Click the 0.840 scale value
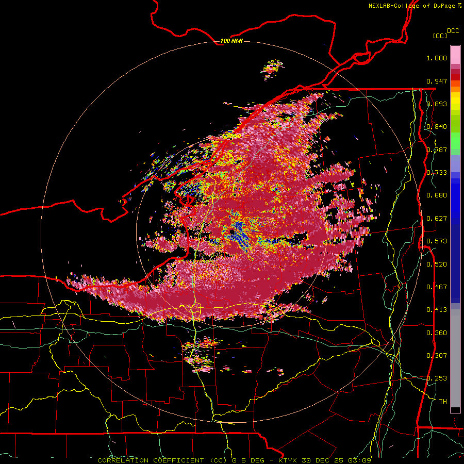 [x=437, y=127]
